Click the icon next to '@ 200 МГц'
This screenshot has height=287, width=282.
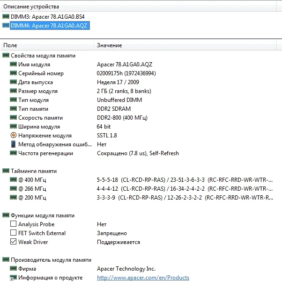(13, 197)
